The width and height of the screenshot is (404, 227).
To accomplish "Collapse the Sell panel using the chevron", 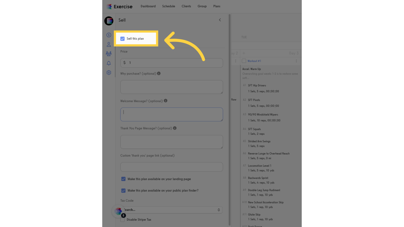I will (x=220, y=20).
